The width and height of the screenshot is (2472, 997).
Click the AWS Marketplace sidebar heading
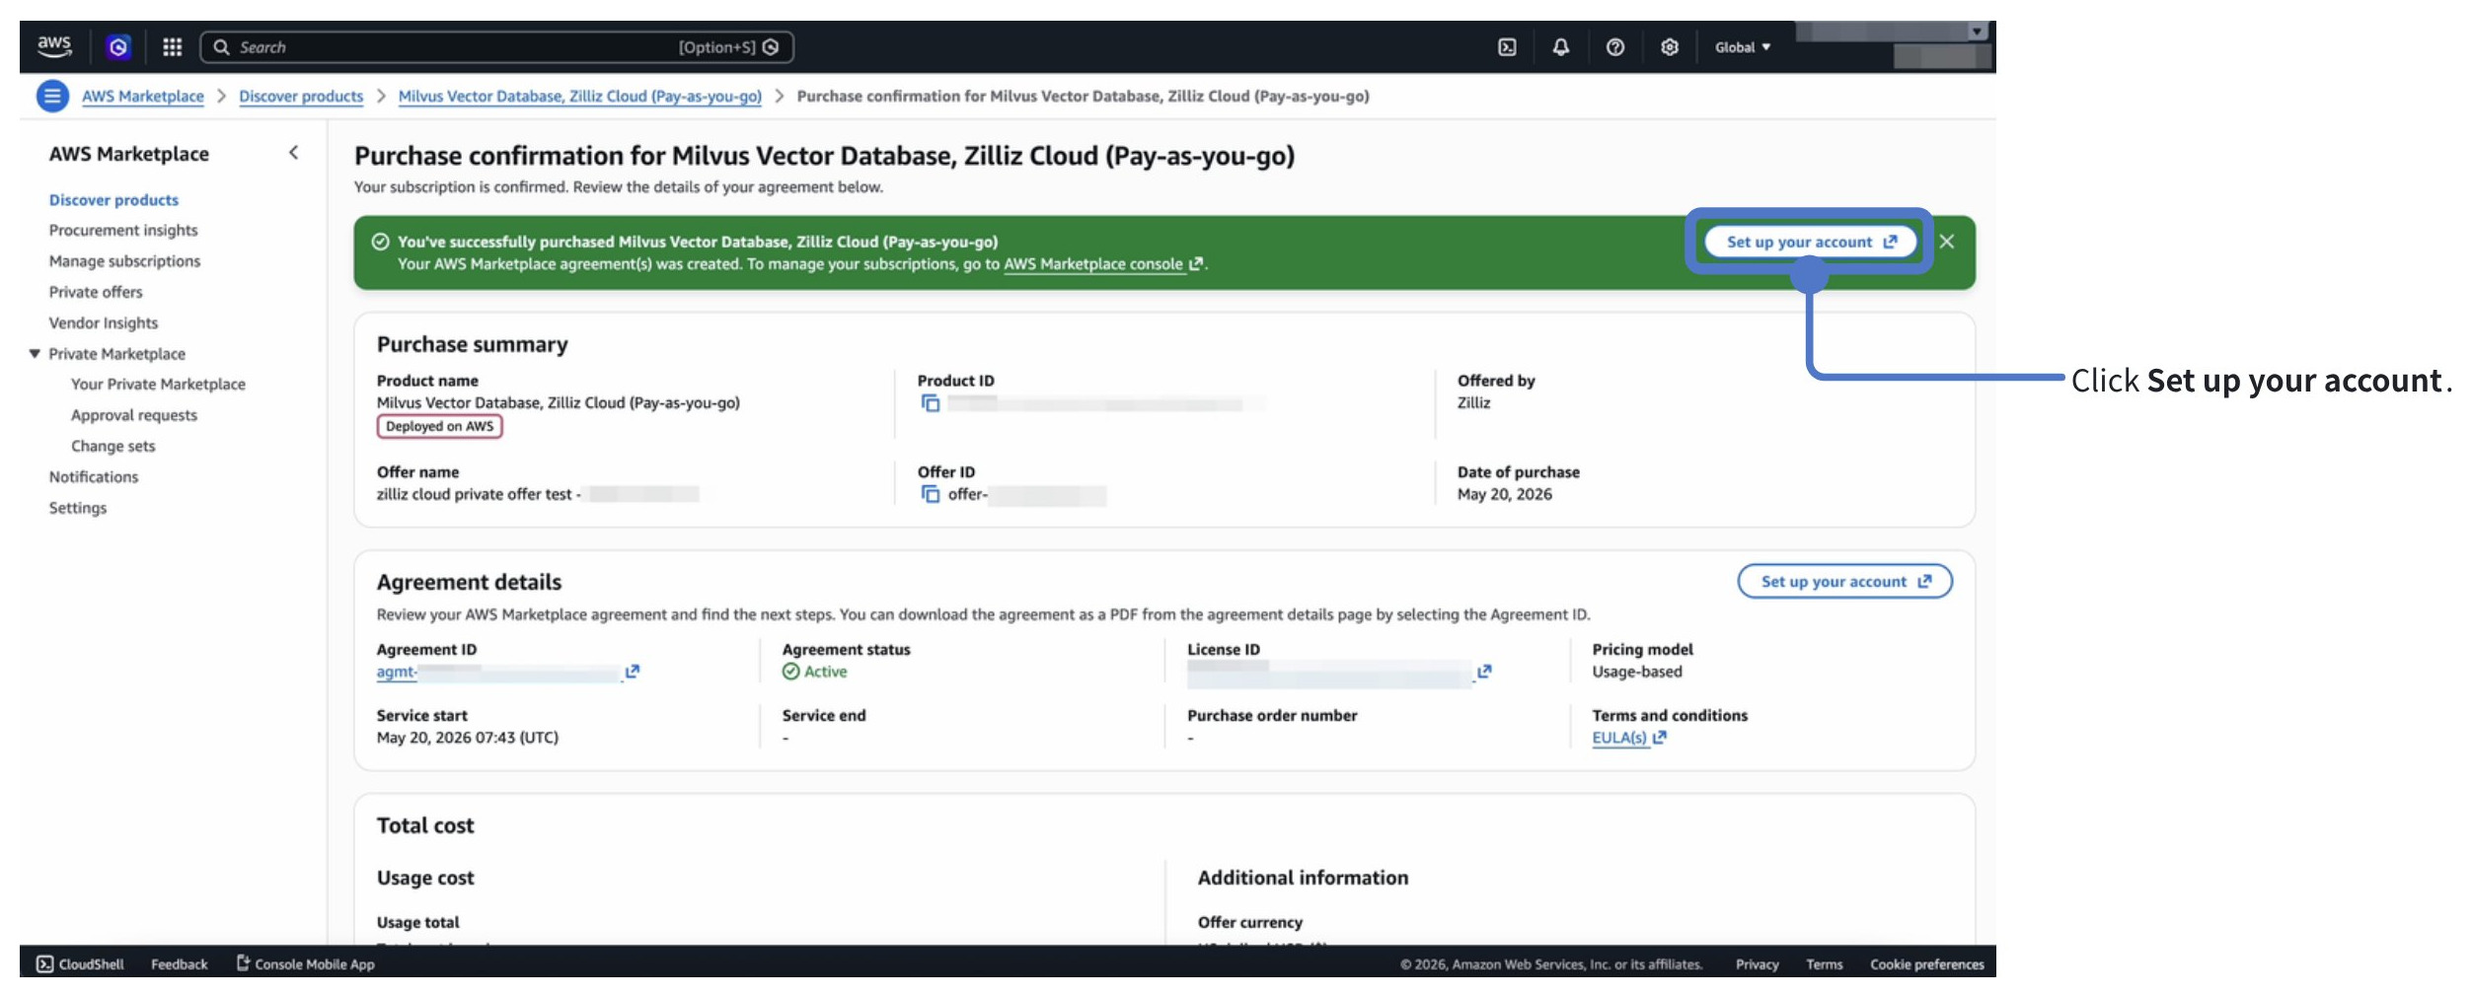click(129, 154)
